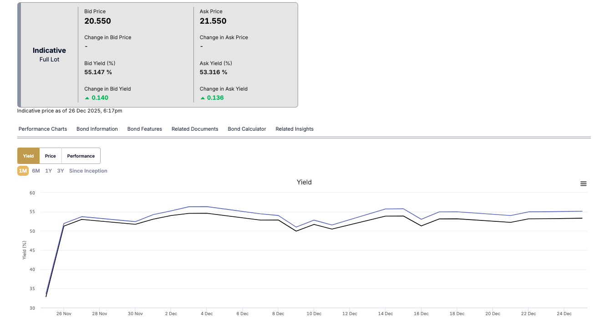
Task: Switch chart to Price view
Action: (x=51, y=156)
